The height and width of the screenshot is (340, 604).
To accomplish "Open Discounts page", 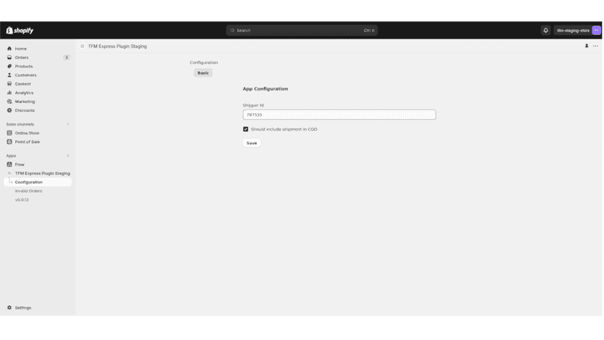I will click(x=25, y=110).
